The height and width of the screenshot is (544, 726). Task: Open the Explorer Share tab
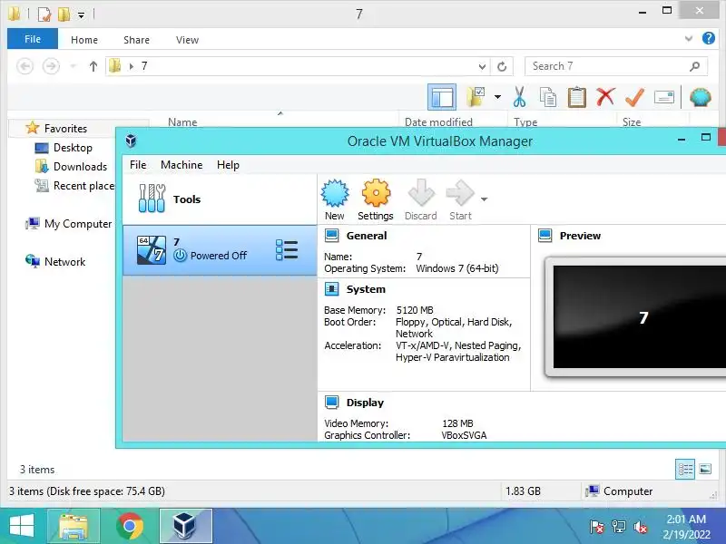pos(137,40)
